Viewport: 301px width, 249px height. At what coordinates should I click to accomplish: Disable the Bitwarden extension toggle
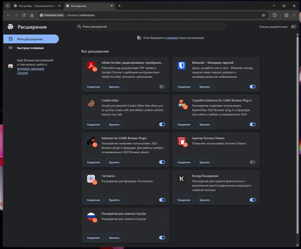click(252, 87)
